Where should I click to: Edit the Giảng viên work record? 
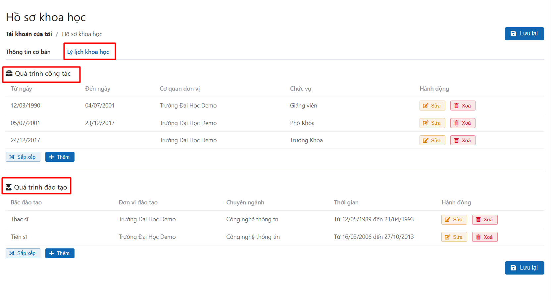[x=432, y=106]
